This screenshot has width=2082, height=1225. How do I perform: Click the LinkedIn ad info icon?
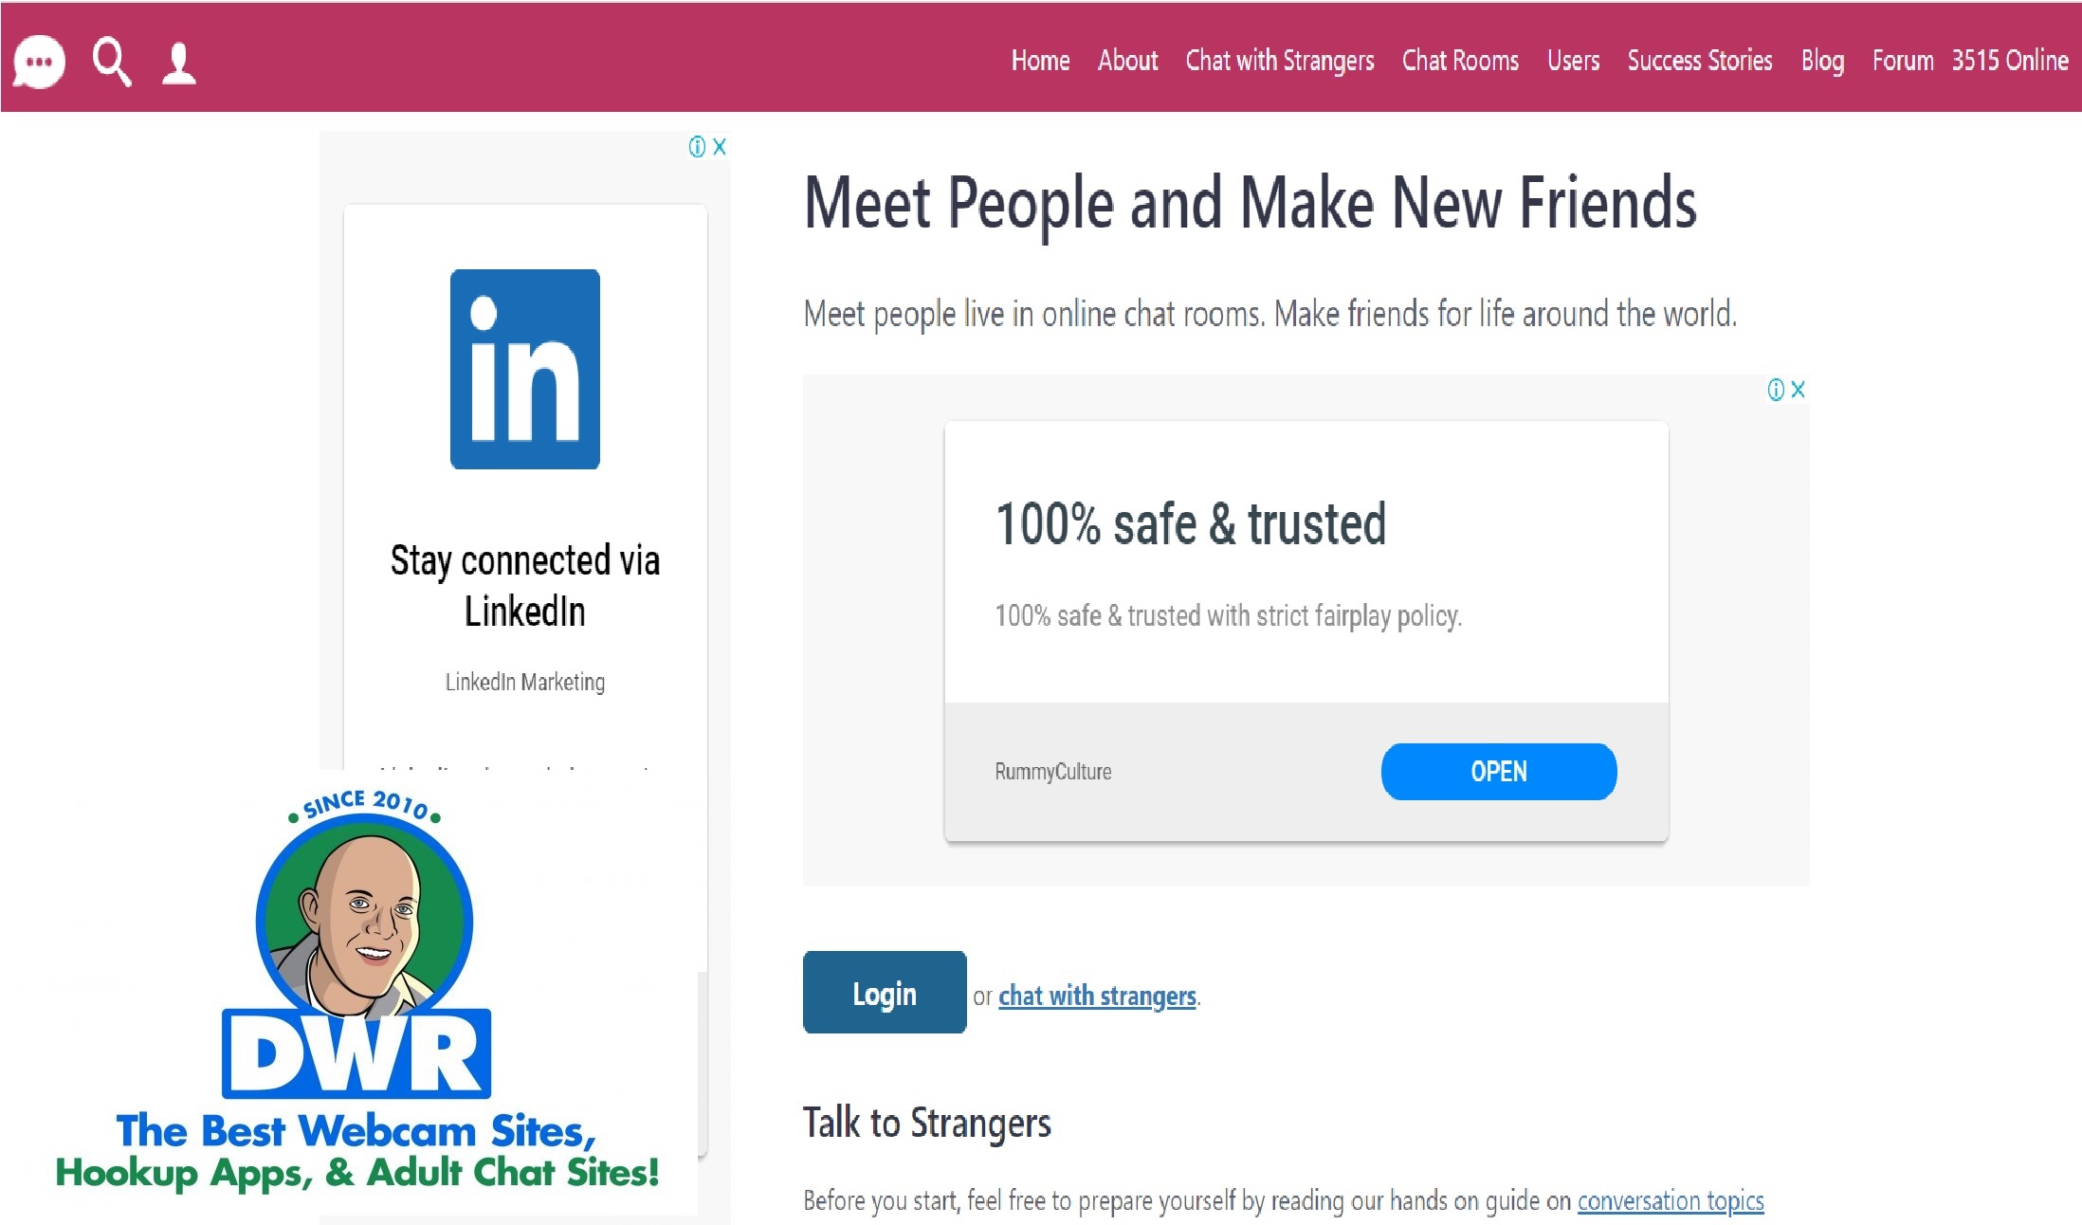coord(697,146)
